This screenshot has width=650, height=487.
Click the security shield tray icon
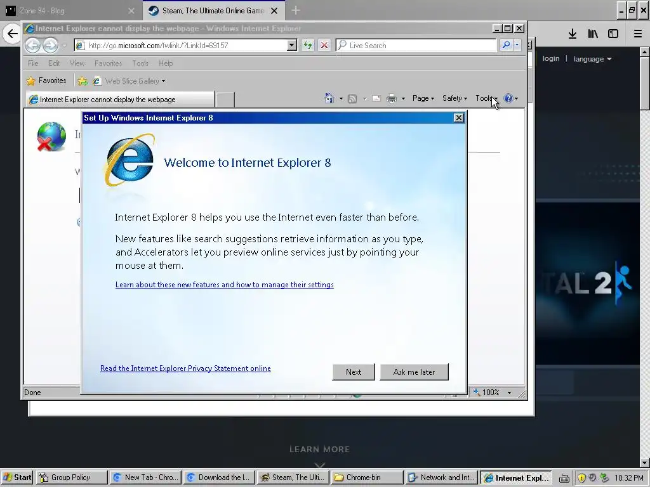tap(581, 478)
